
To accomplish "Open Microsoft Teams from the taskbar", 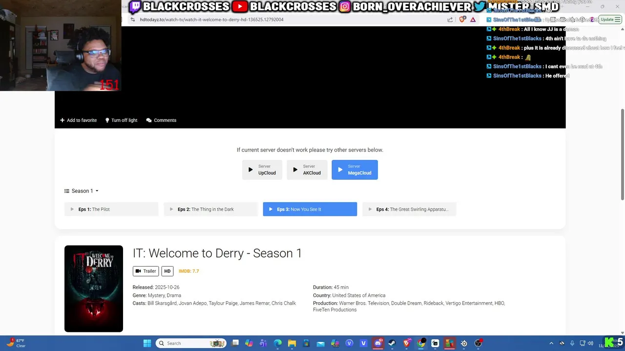I will pos(264,343).
